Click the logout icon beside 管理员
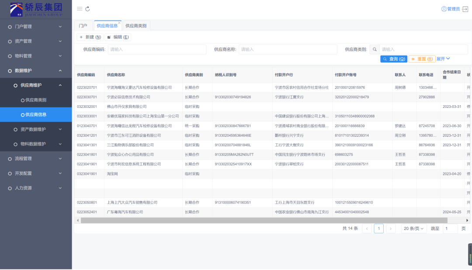 [x=465, y=9]
